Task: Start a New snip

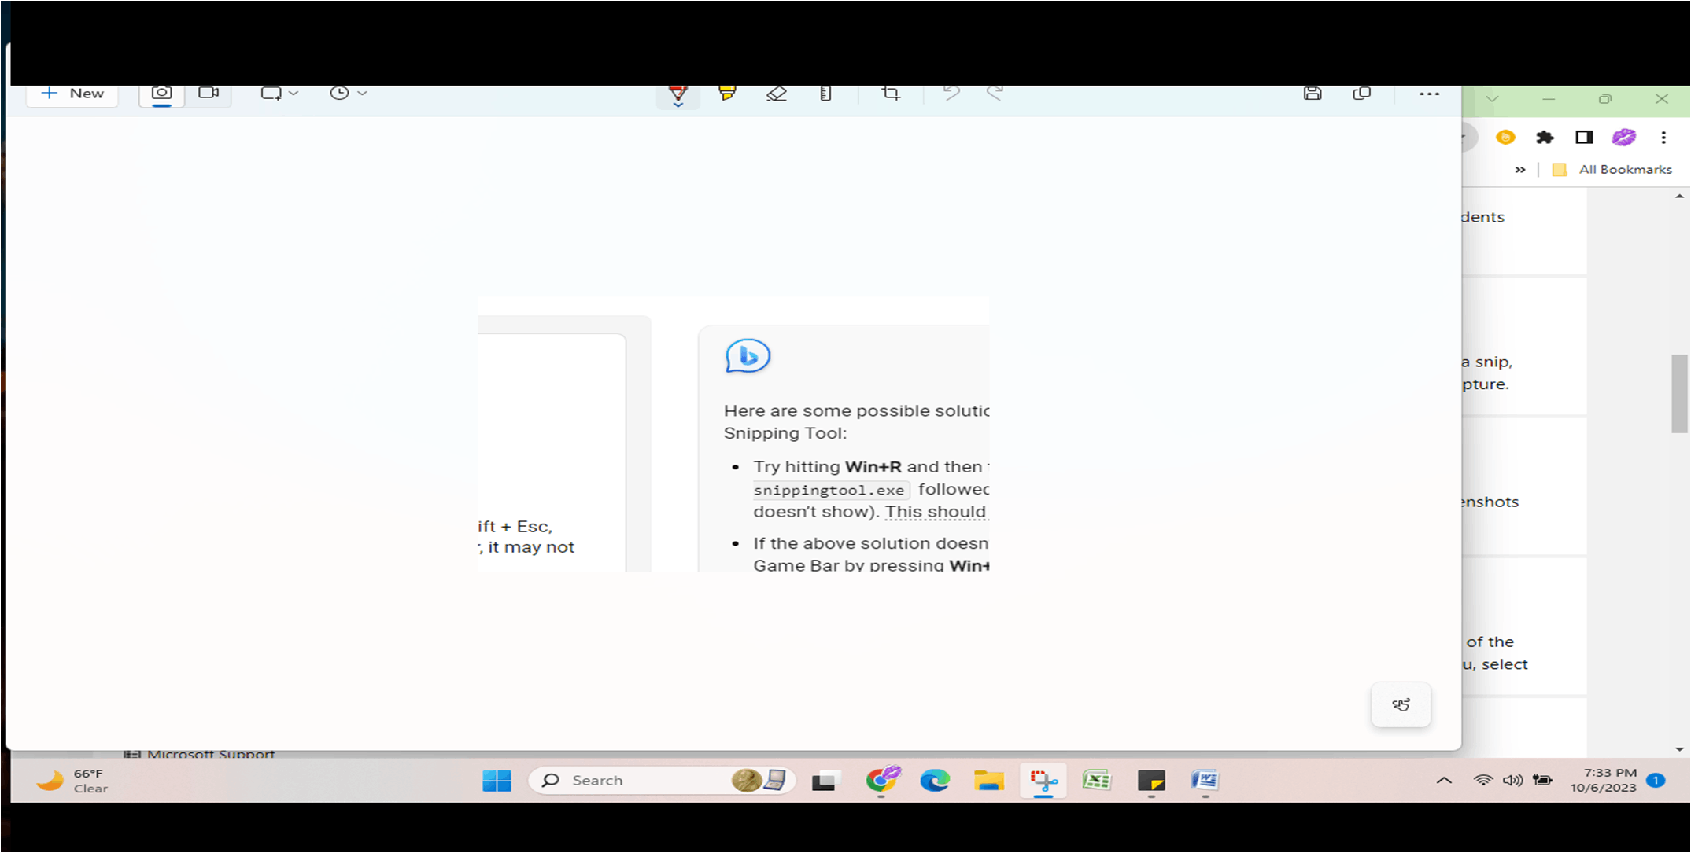Action: point(72,93)
